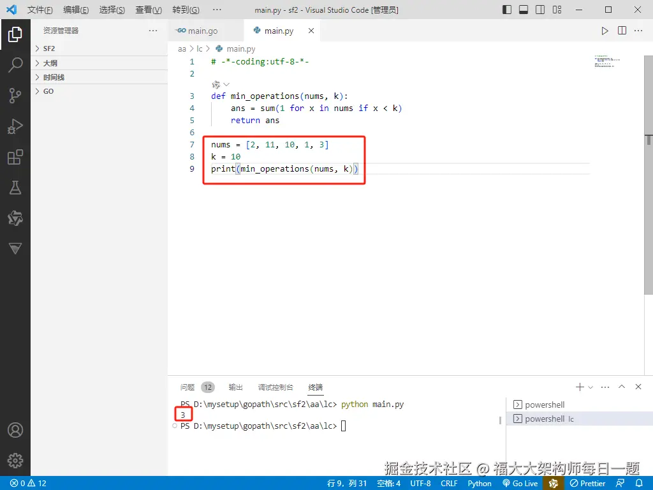653x490 pixels.
Task: Switch to the 问题 problems tab
Action: point(187,387)
